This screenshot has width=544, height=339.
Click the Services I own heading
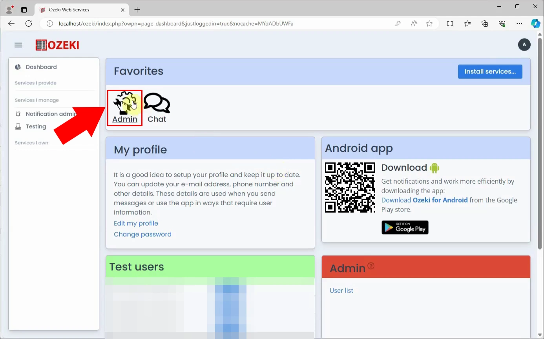coord(31,143)
